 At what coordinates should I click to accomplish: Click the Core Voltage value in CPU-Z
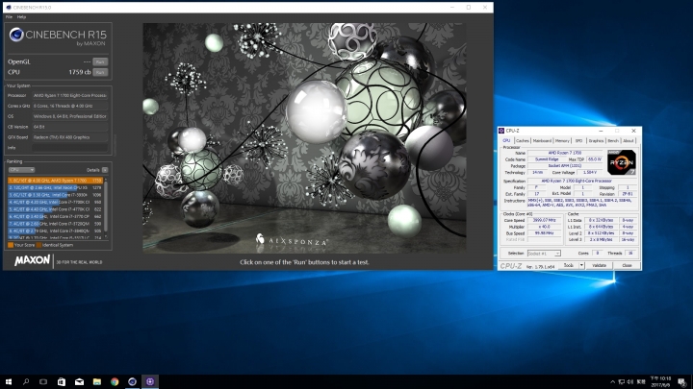click(x=590, y=173)
